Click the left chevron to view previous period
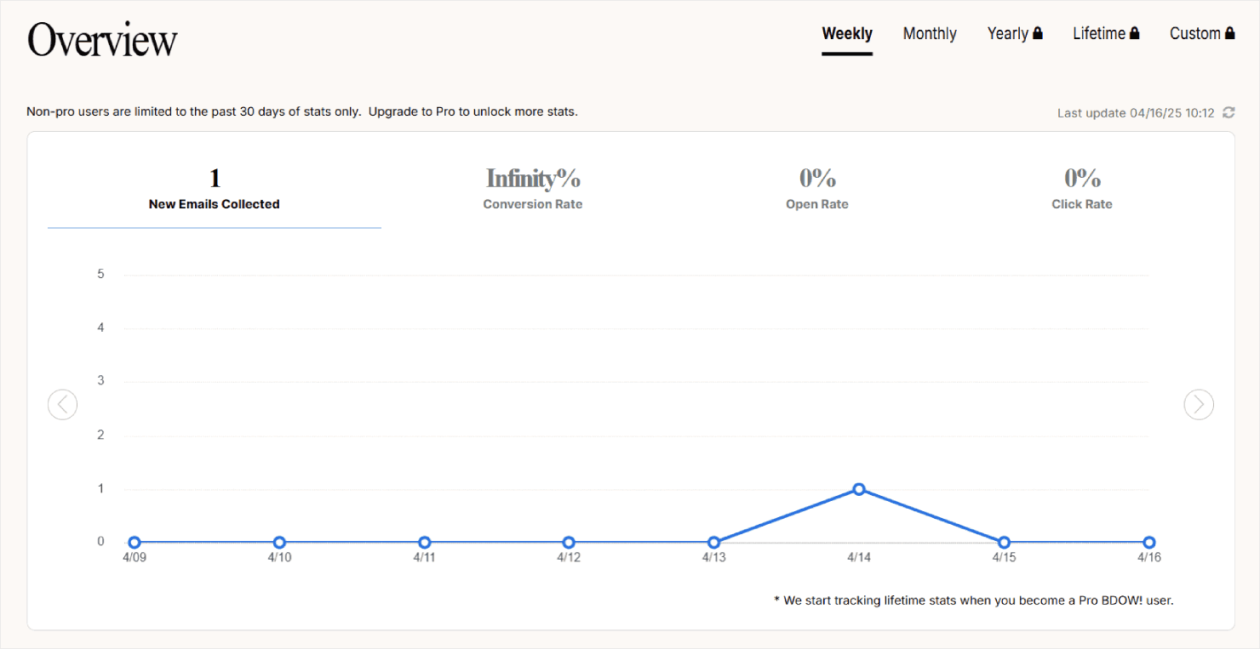The height and width of the screenshot is (649, 1260). coord(62,404)
